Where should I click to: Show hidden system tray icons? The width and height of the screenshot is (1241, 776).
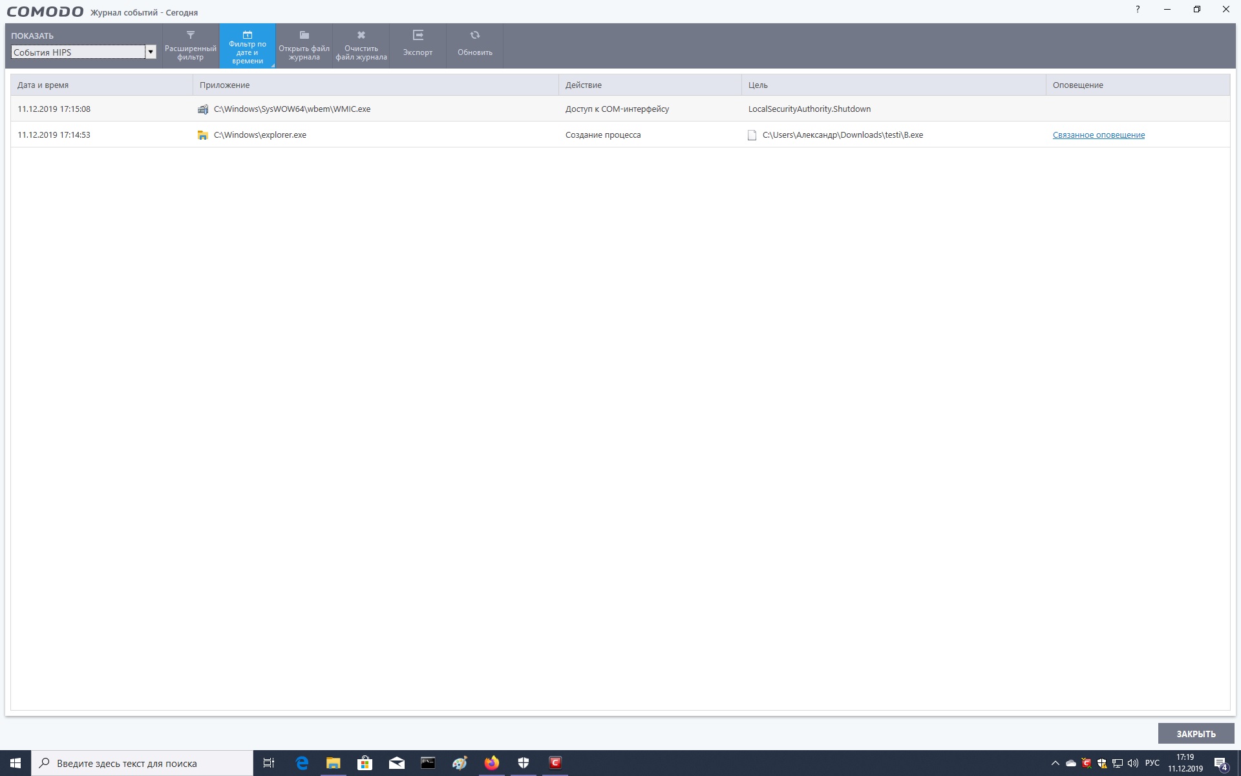pos(1055,763)
